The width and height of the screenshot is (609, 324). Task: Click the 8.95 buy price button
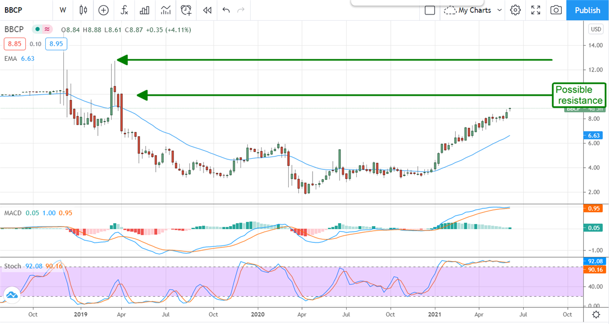coord(56,44)
